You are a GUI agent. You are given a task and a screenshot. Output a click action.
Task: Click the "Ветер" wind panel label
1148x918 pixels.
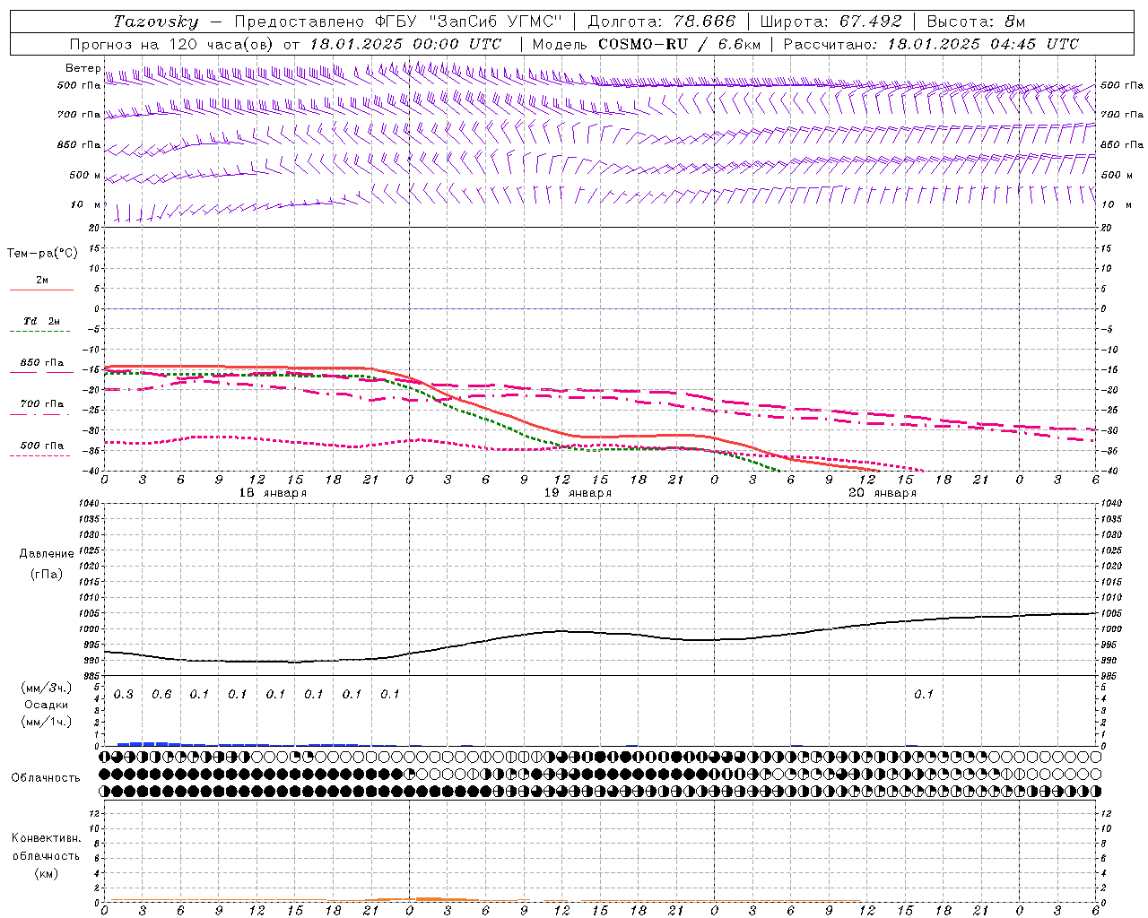(83, 68)
